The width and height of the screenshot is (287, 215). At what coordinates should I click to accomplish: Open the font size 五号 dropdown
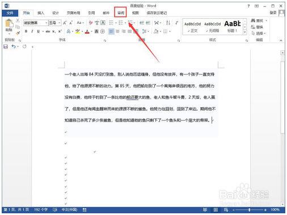point(59,23)
